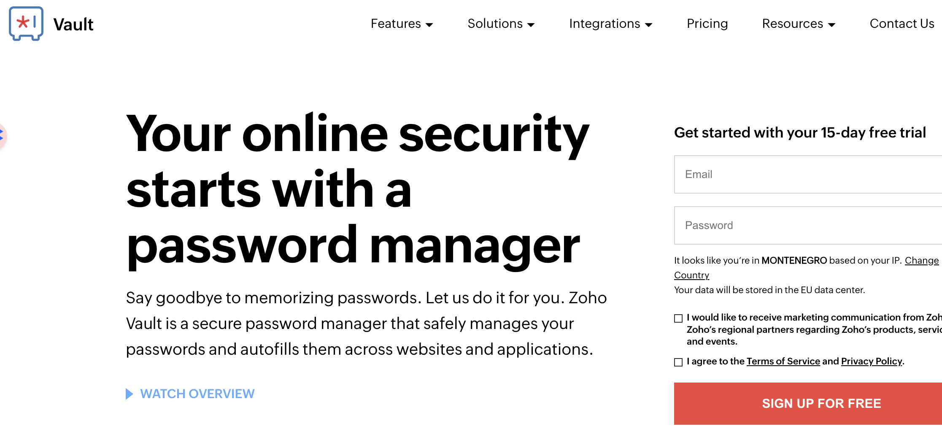Click the play triangle beside Watch Overview
Image resolution: width=942 pixels, height=426 pixels.
pyautogui.click(x=130, y=394)
